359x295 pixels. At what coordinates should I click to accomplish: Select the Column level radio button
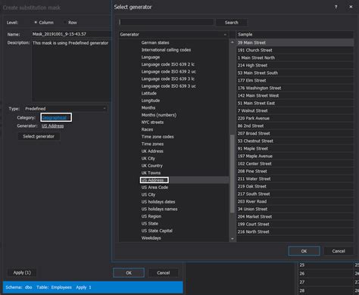36,23
